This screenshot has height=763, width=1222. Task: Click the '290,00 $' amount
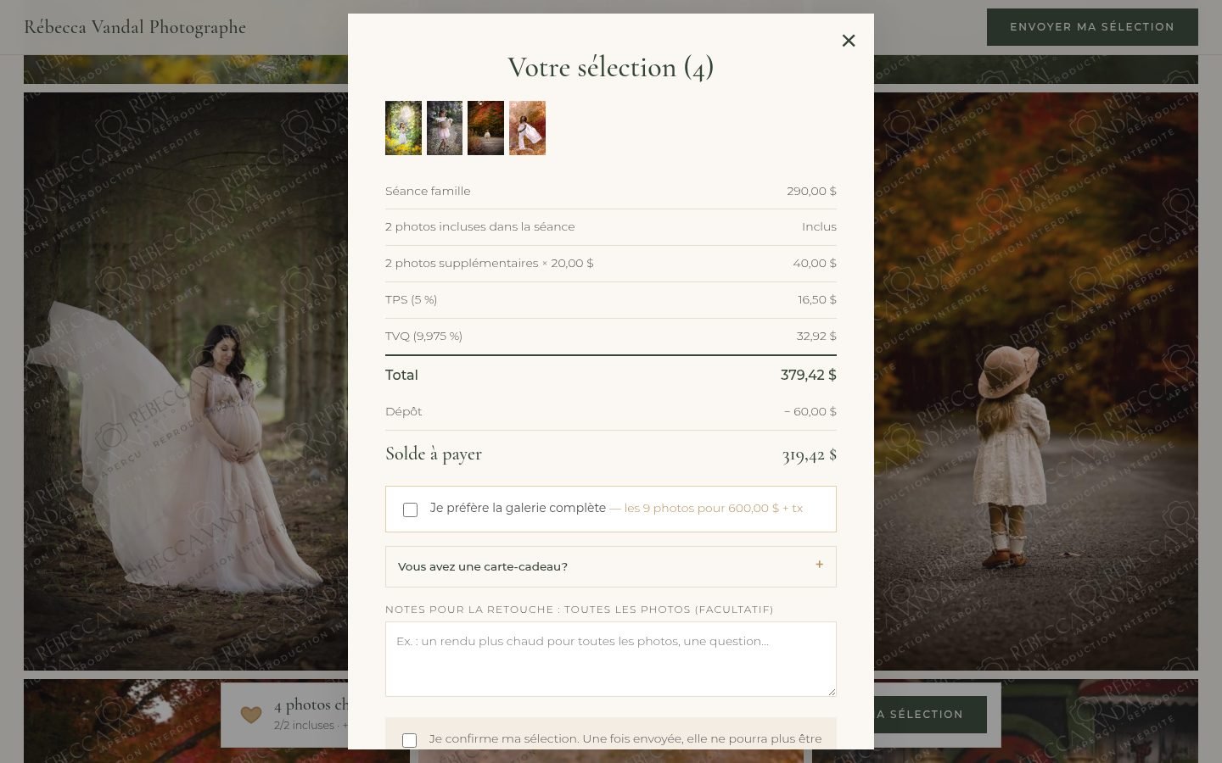[811, 191]
